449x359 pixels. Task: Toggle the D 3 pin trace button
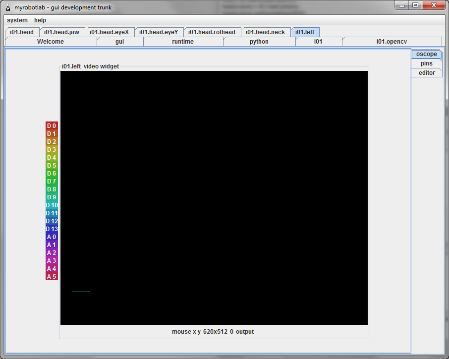(52, 149)
